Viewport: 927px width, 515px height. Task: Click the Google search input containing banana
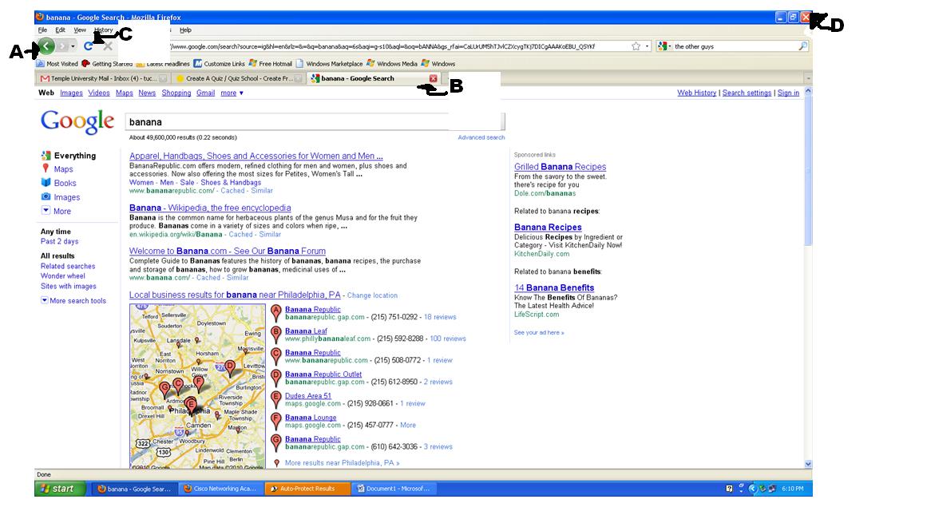(315, 122)
